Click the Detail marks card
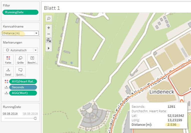The height and width of the screenshot is (133, 191). pos(8,71)
